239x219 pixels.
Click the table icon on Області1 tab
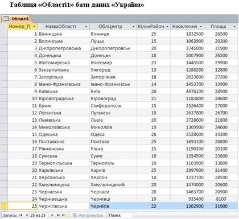pyautogui.click(x=6, y=19)
